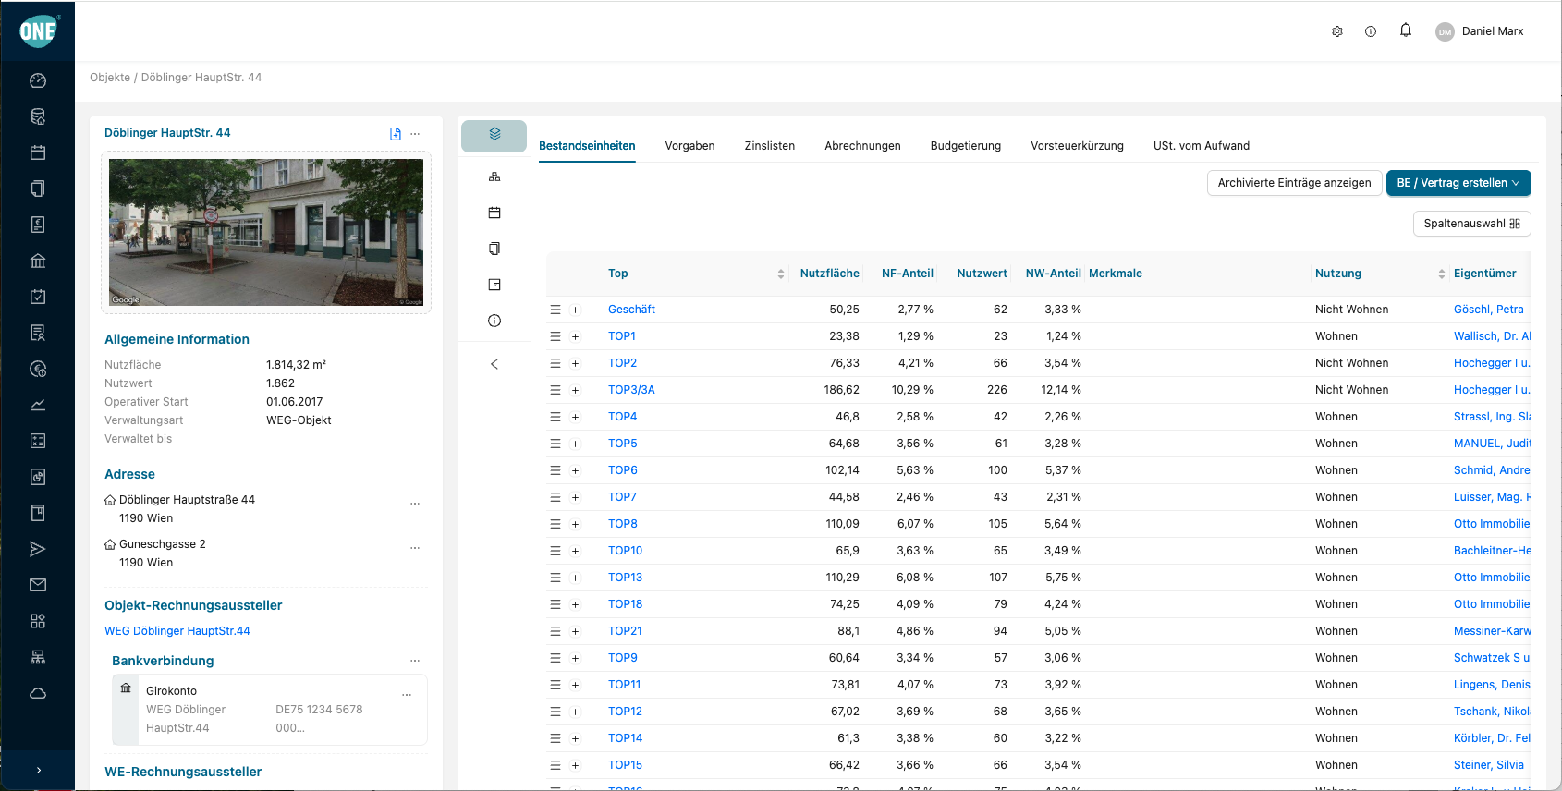Sort the table by the Top column
This screenshot has height=791, width=1562.
[x=781, y=274]
